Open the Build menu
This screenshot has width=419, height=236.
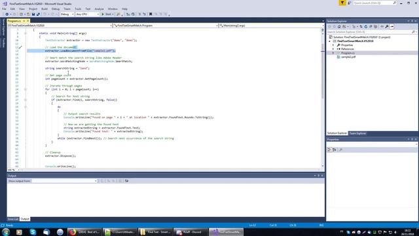(45, 9)
